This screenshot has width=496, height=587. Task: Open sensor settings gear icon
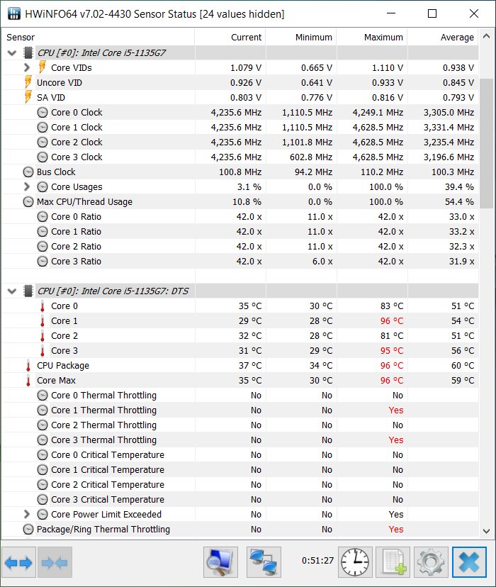[431, 562]
